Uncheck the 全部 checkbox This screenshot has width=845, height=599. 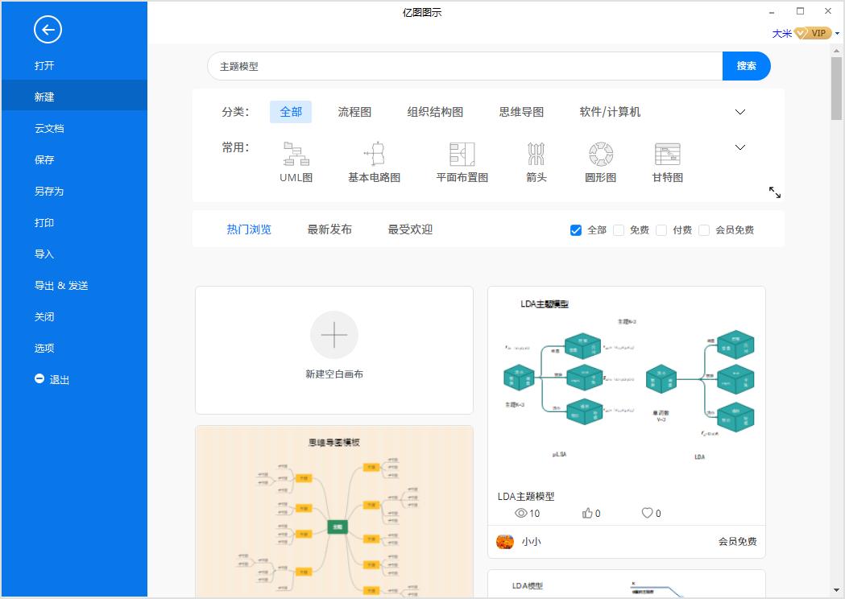[x=575, y=229]
